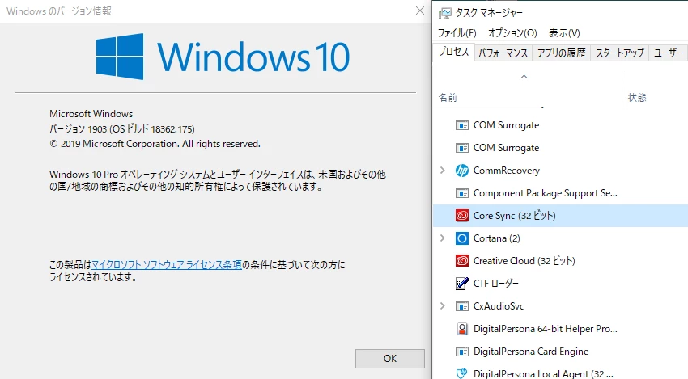Click the Windows 10 logo image
This screenshot has width=688, height=379.
coord(223,57)
